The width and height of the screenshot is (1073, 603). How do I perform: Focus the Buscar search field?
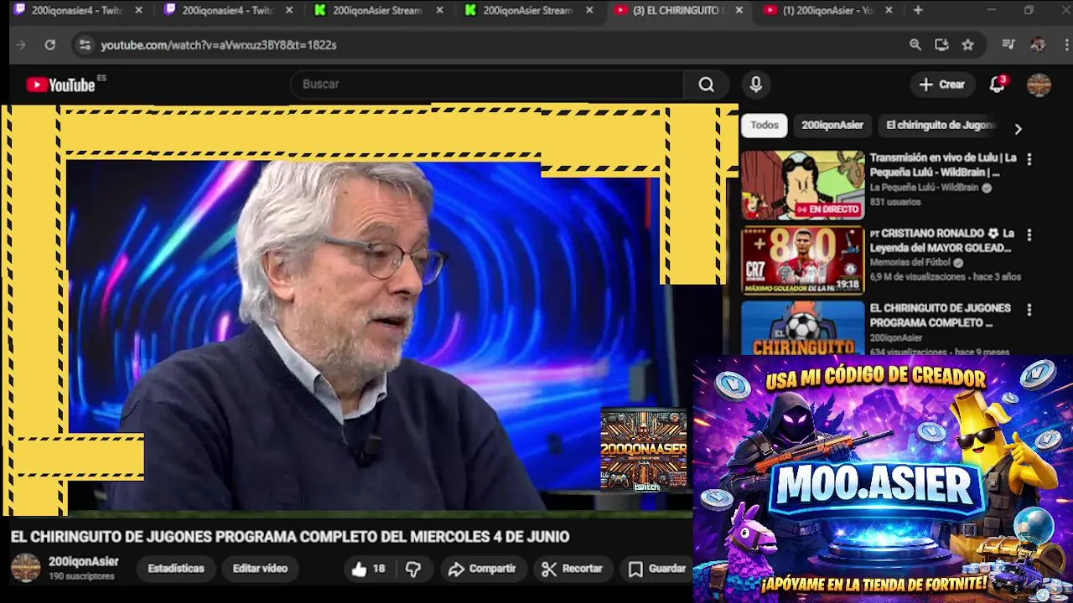(486, 85)
